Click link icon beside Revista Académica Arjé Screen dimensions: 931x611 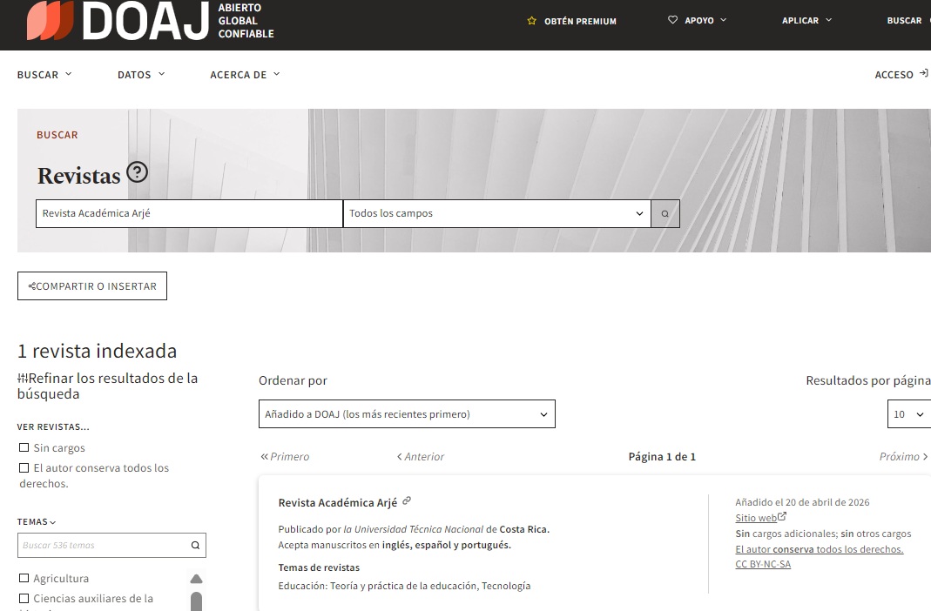407,501
